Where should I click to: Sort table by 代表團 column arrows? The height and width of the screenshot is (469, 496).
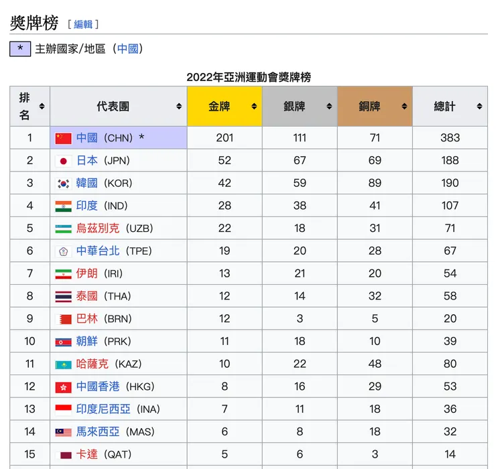click(x=179, y=107)
